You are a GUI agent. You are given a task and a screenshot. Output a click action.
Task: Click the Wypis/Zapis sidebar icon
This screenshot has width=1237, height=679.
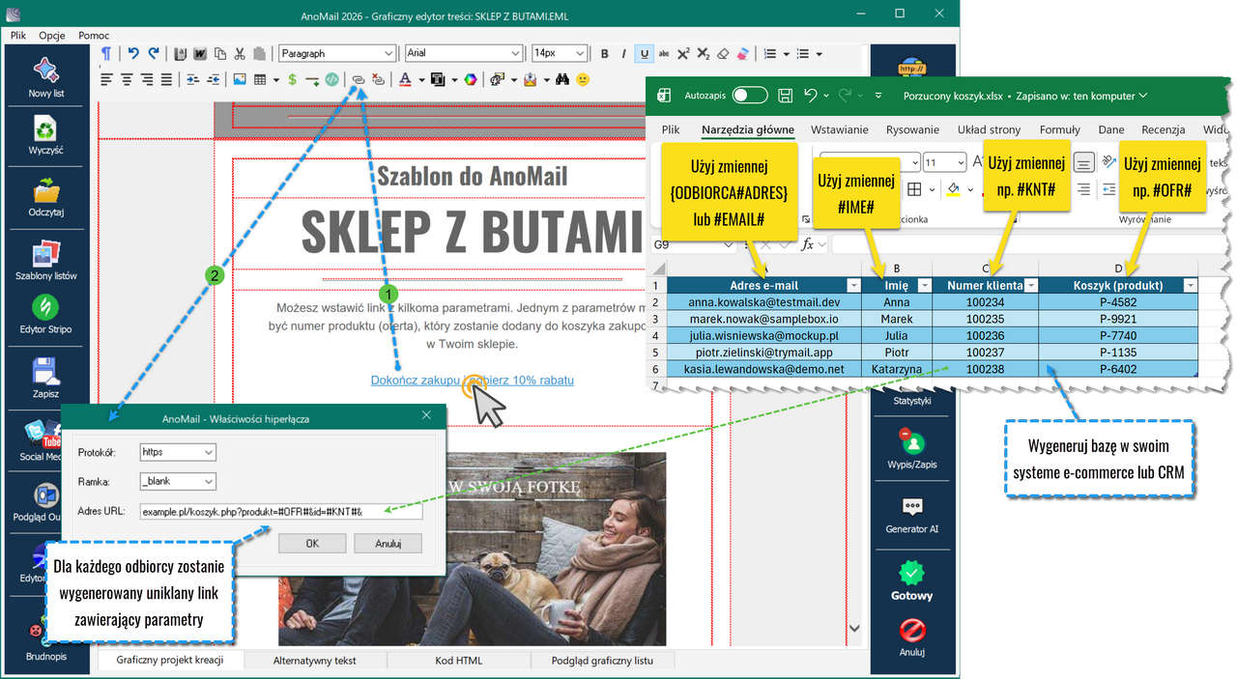912,441
